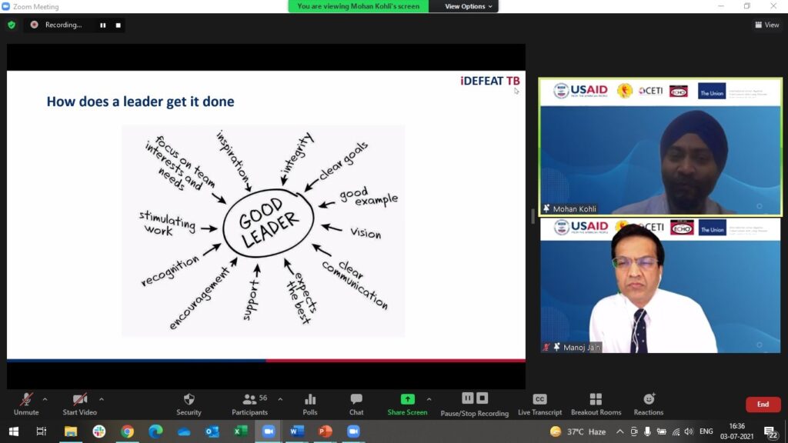
Task: Open the Security shield options
Action: tap(189, 400)
